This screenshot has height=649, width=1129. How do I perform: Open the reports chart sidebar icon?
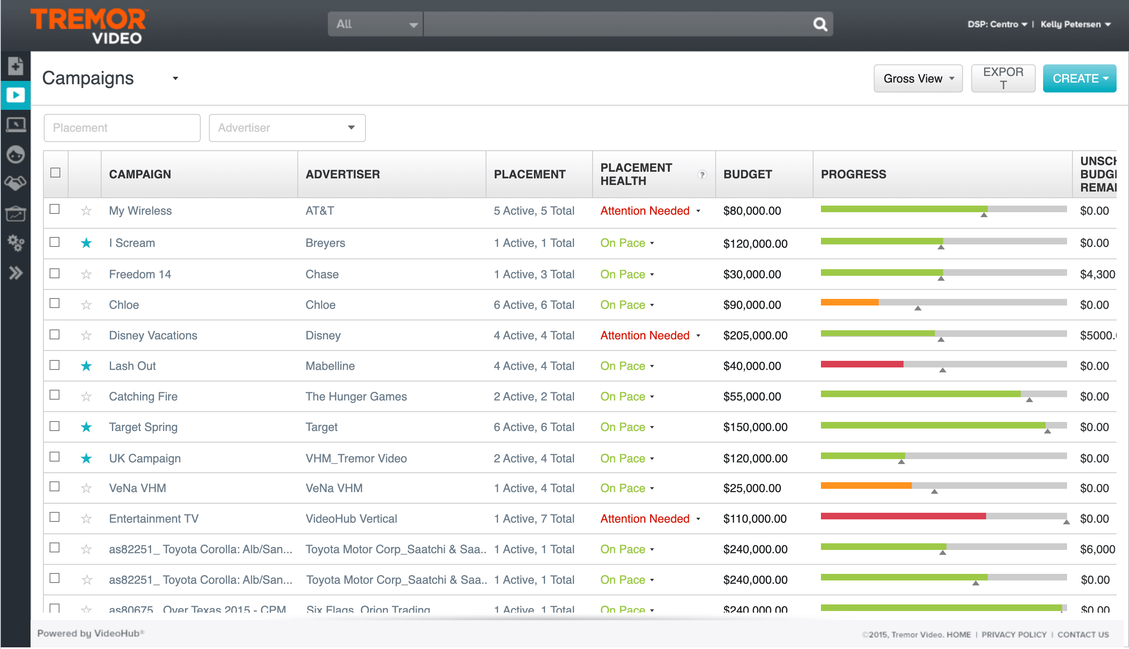coord(16,213)
